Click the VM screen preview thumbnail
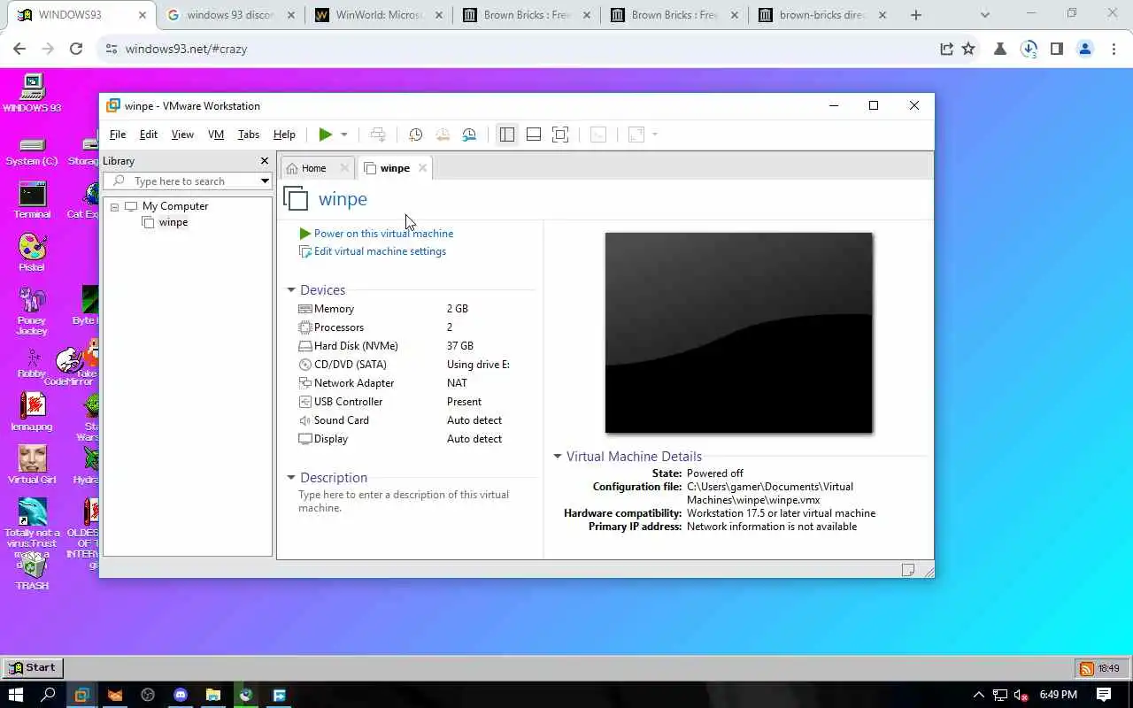Screen dimensions: 1133x708 tap(739, 333)
